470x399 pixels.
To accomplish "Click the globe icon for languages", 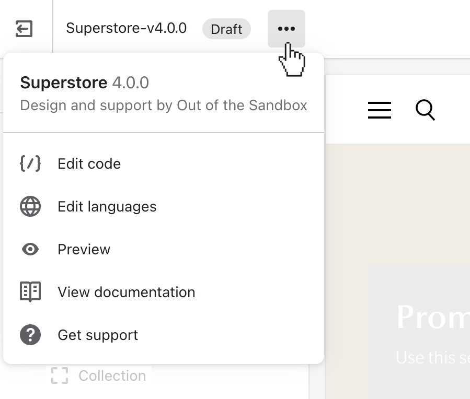I will (30, 206).
